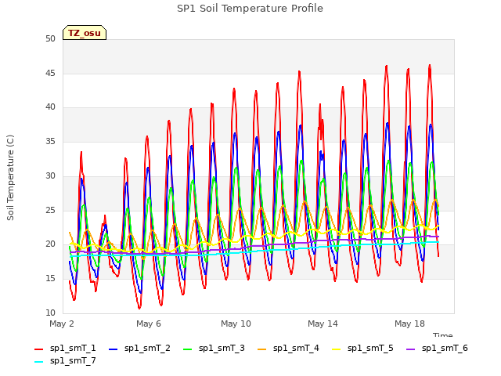Click the cyan sp1_smT_7 legend swatch
501x376 pixels.
tap(38, 362)
